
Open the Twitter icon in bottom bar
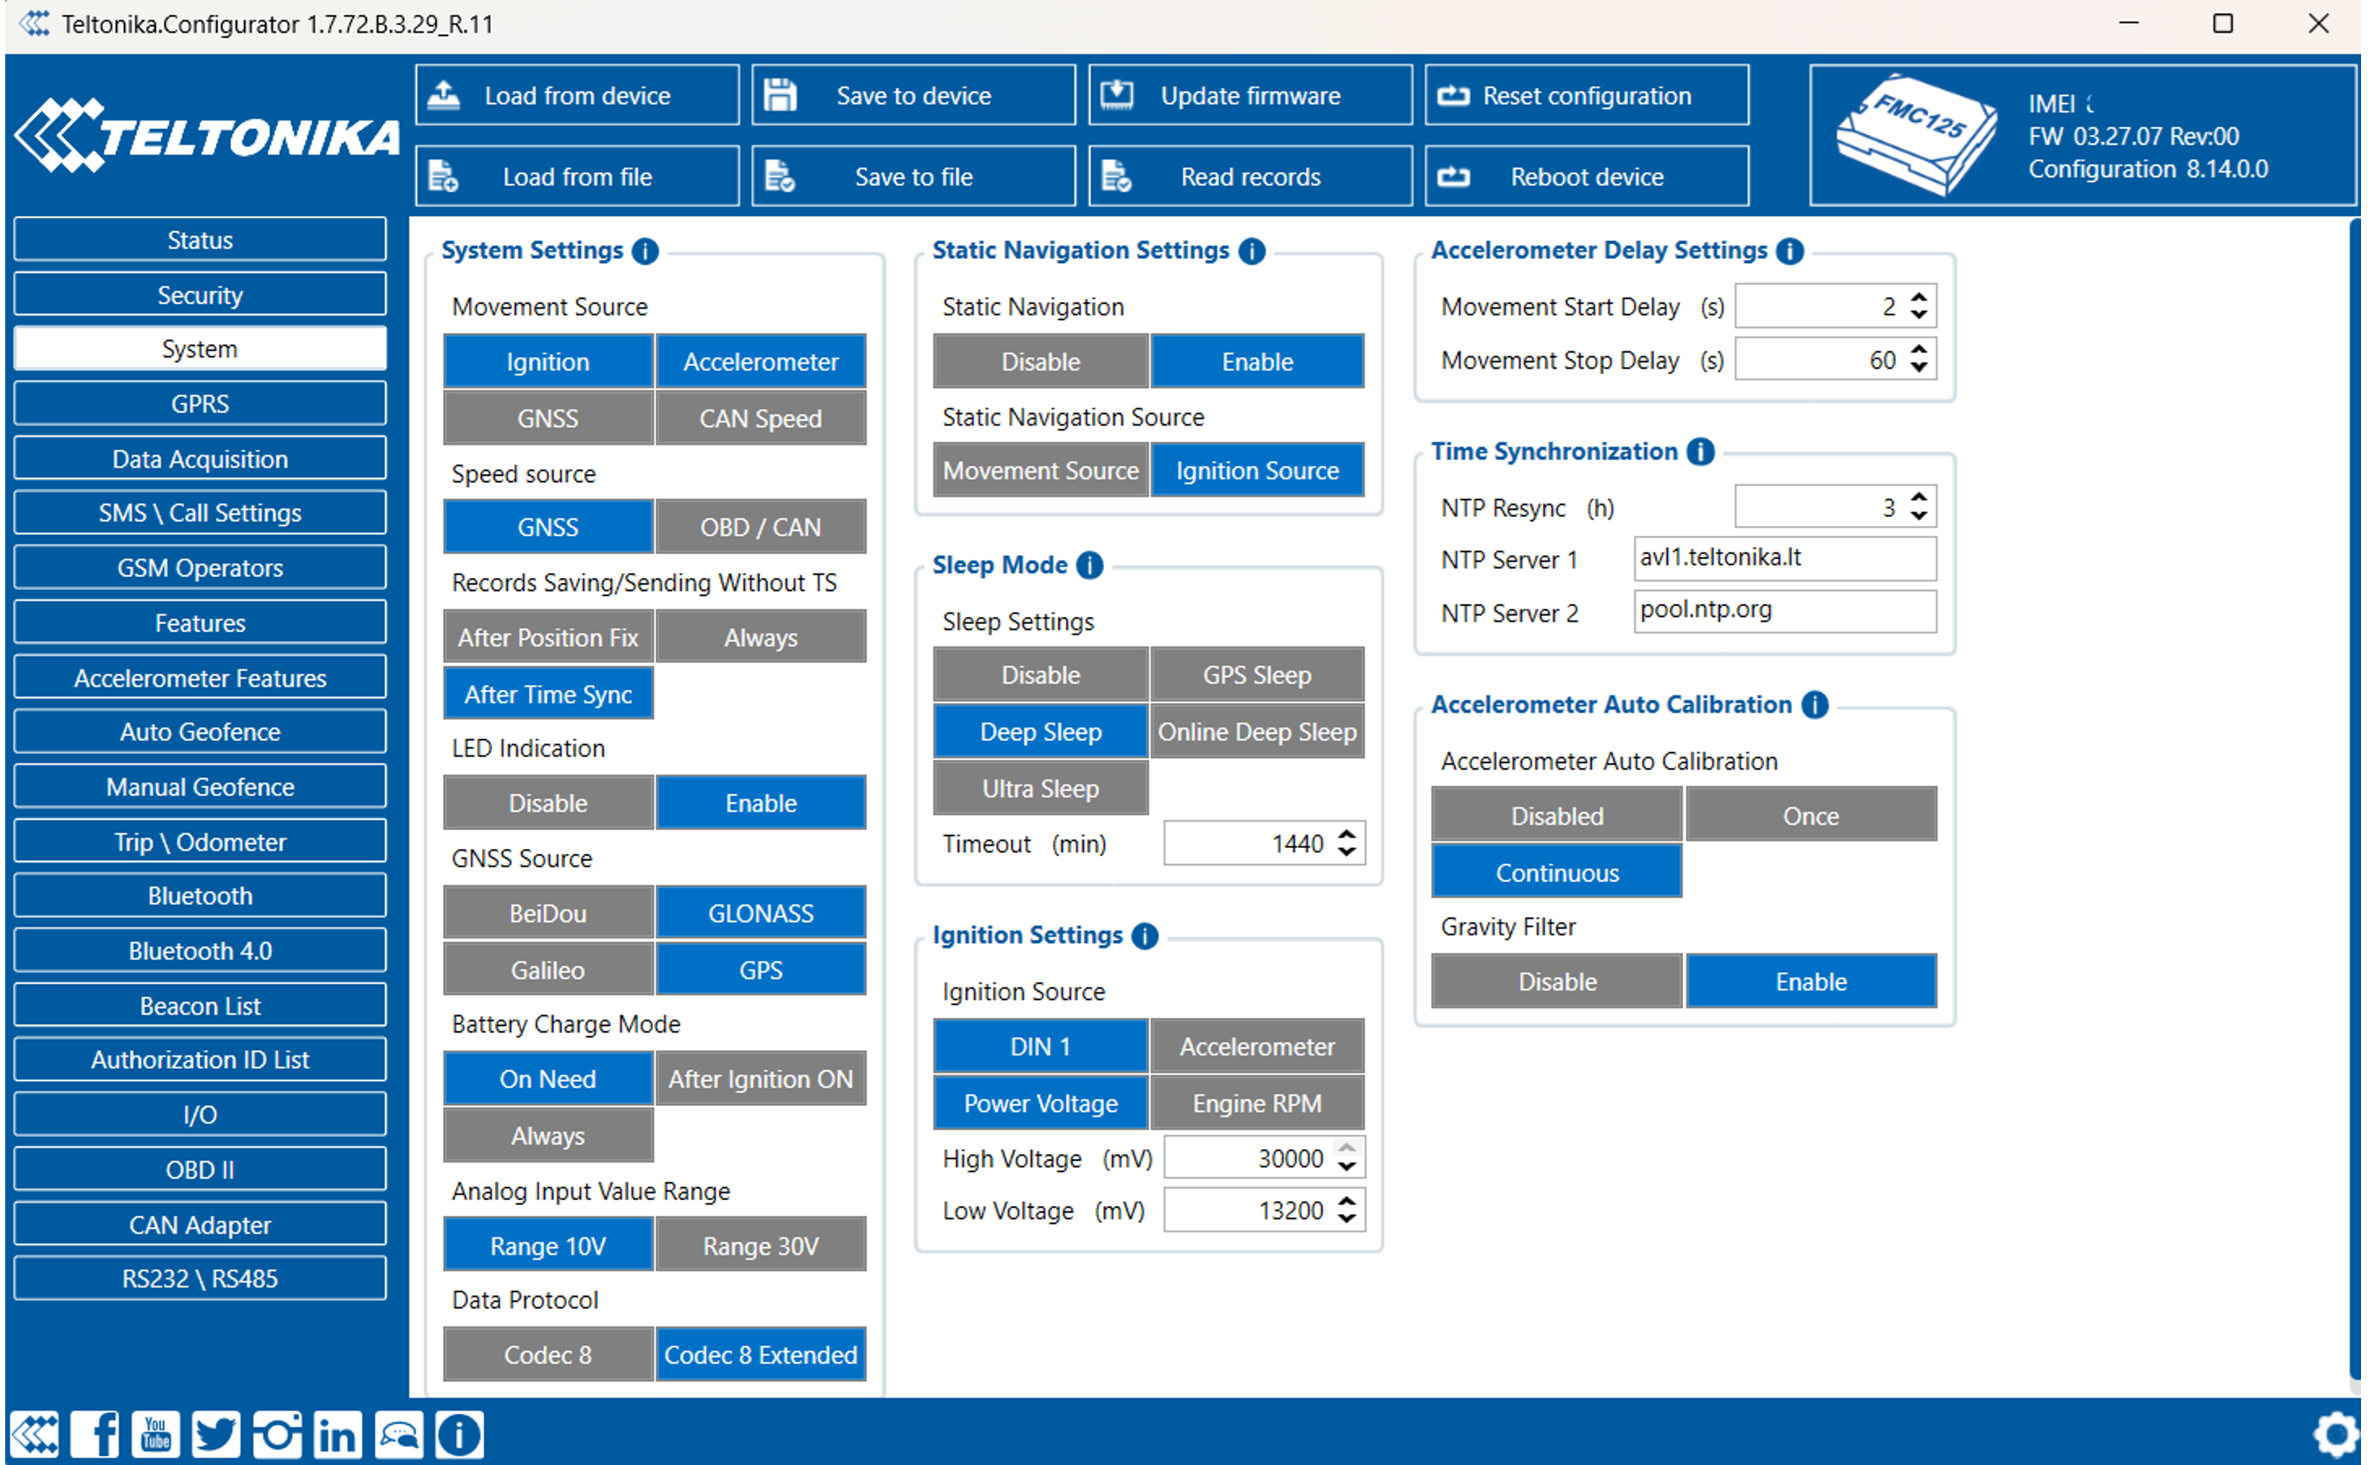click(x=216, y=1435)
